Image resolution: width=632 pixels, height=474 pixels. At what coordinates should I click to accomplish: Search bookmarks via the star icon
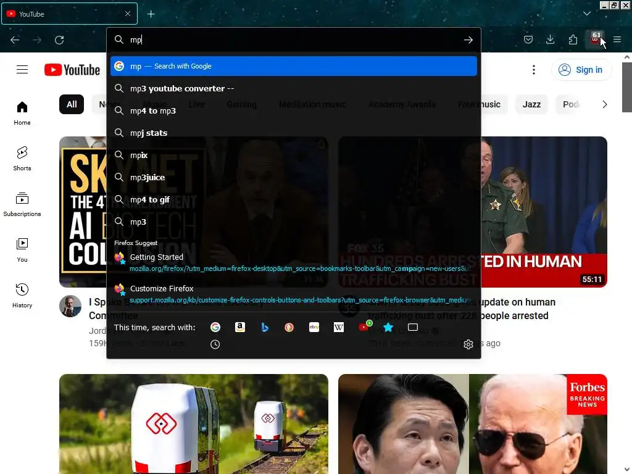coord(388,327)
